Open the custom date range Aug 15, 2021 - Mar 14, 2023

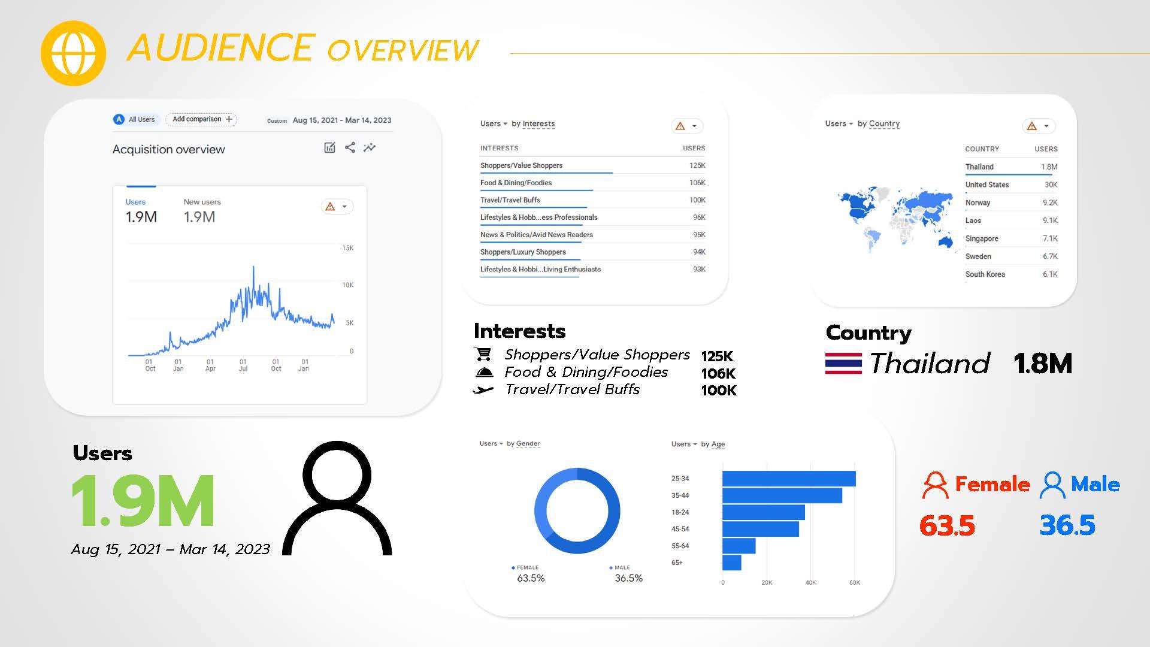(329, 120)
